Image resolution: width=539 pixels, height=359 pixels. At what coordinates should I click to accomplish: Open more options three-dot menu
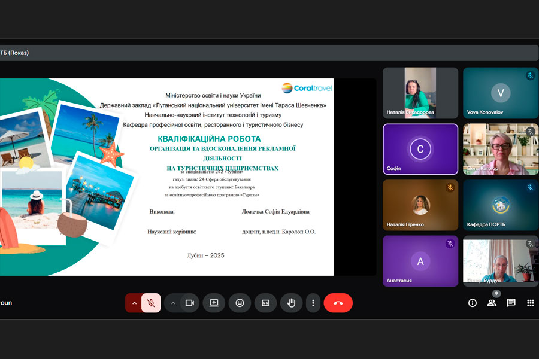(313, 303)
